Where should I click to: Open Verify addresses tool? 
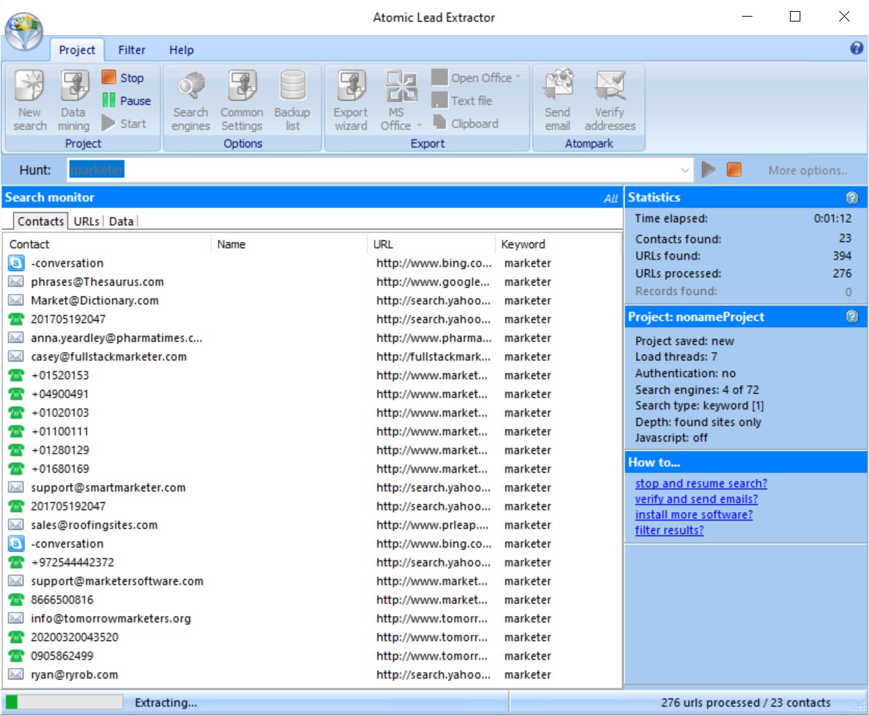[x=610, y=100]
